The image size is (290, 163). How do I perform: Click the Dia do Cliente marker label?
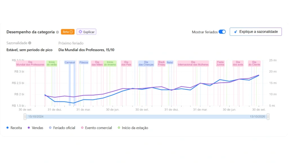254,63
